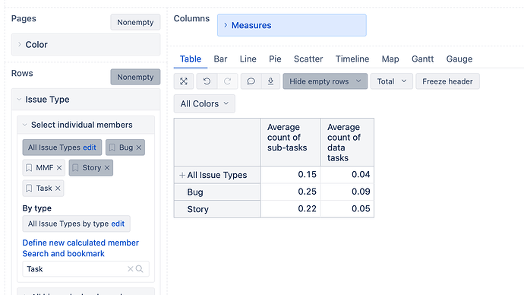
Task: Undo the last report change
Action: pos(207,81)
